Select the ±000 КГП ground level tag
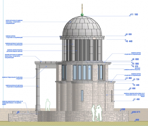Viewport: 148px width, 126px height. (136, 112)
